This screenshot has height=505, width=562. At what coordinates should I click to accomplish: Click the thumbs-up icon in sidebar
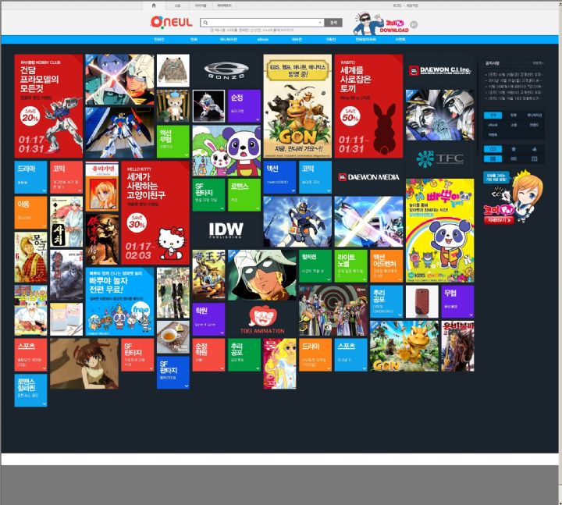pos(534,149)
